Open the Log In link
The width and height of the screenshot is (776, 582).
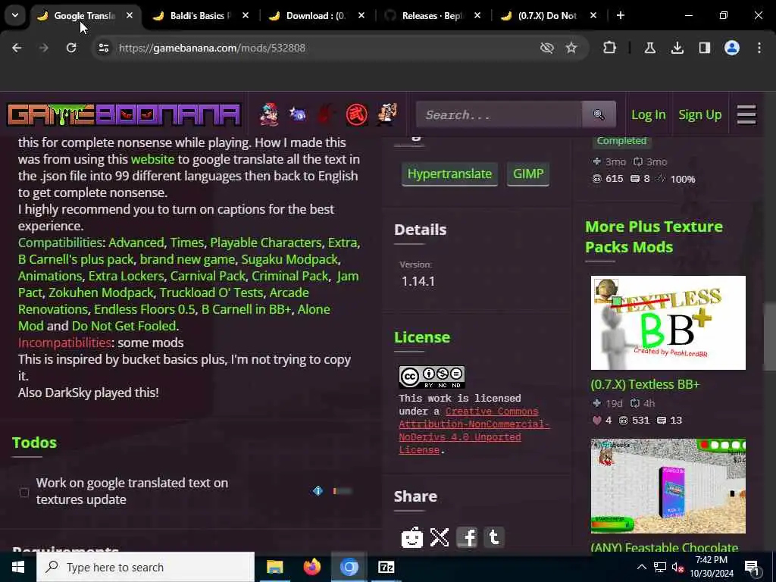(x=649, y=115)
